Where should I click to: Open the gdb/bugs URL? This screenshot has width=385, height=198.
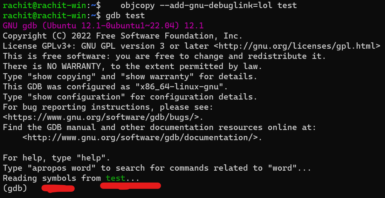click(103, 117)
